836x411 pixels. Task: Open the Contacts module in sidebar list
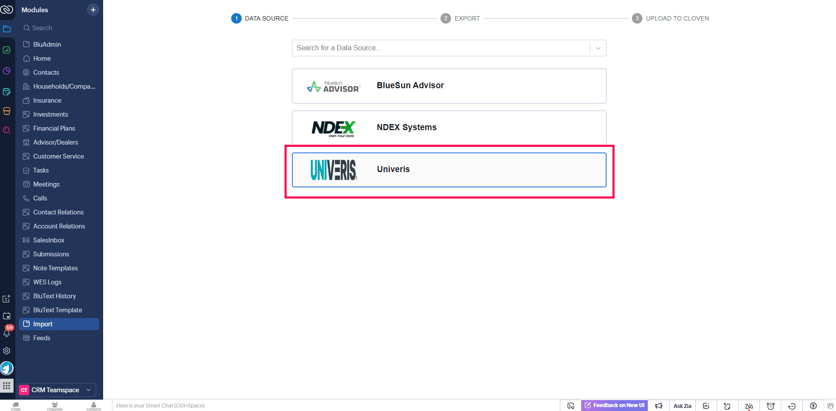click(x=59, y=73)
